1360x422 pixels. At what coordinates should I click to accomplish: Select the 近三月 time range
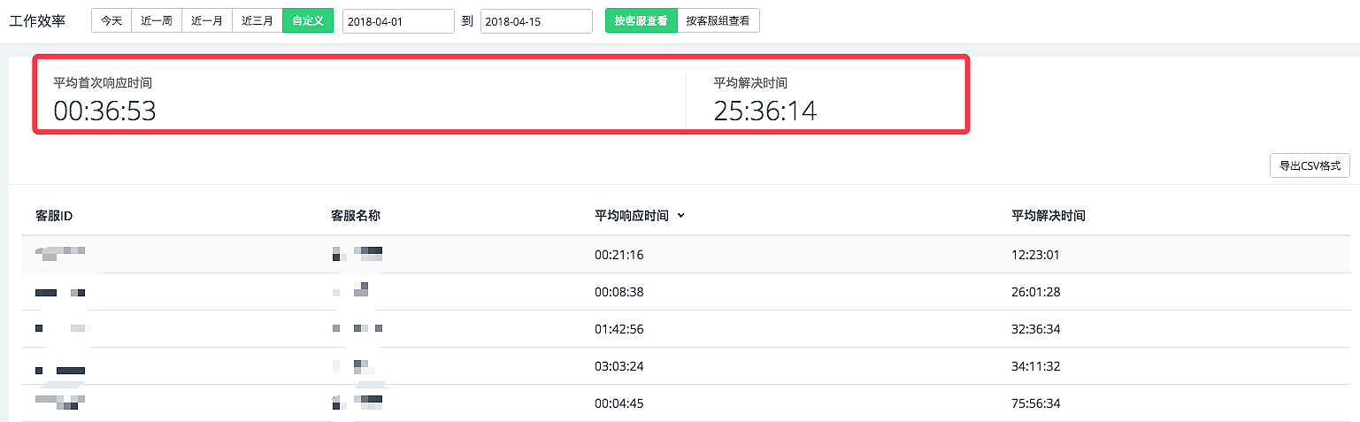click(x=257, y=21)
